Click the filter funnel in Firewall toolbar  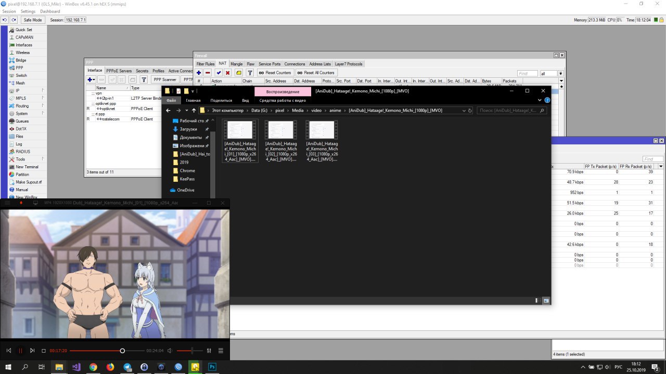(x=250, y=73)
